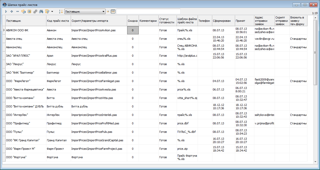Screen dimensions: 320x170
Task: Click the Принят column header
Action: coord(245,21)
